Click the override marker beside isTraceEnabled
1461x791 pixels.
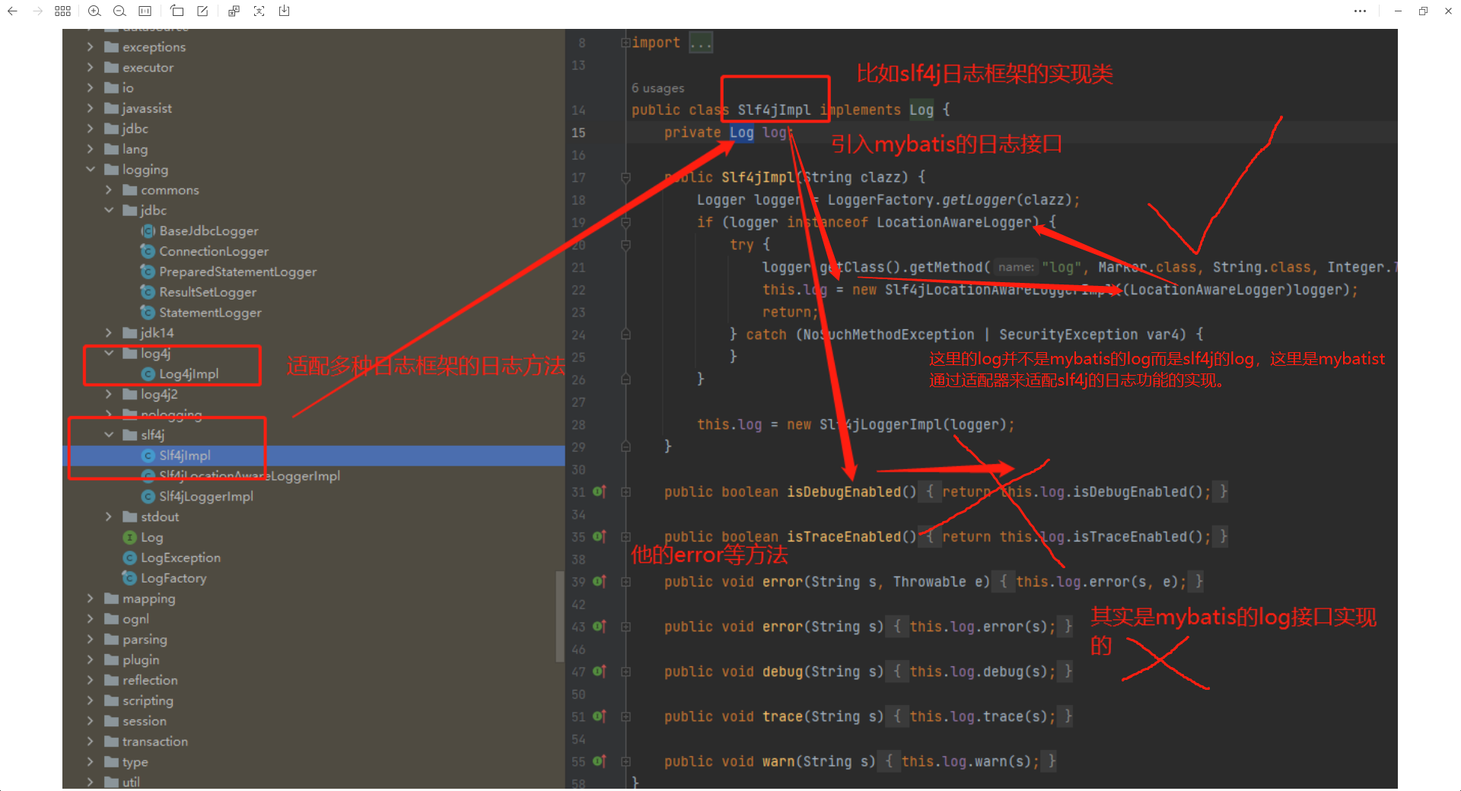(x=599, y=537)
